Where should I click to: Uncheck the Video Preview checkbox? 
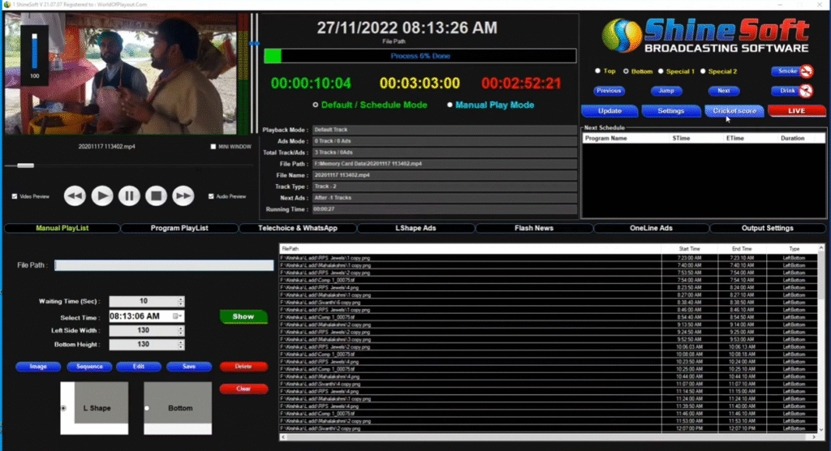15,196
